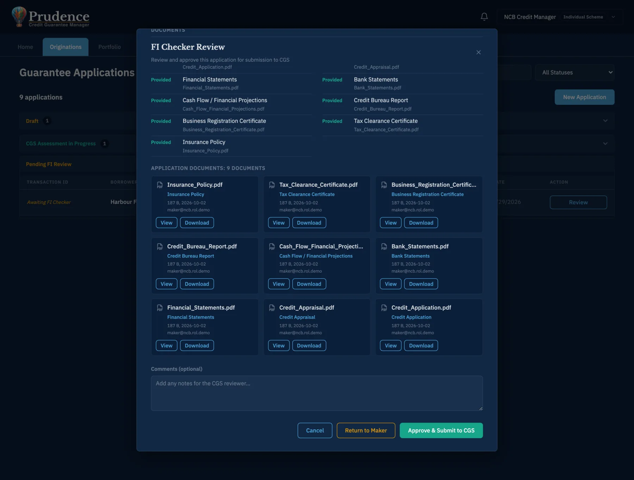Close the FI Checker Review dialog
This screenshot has width=634, height=480.
click(x=478, y=52)
